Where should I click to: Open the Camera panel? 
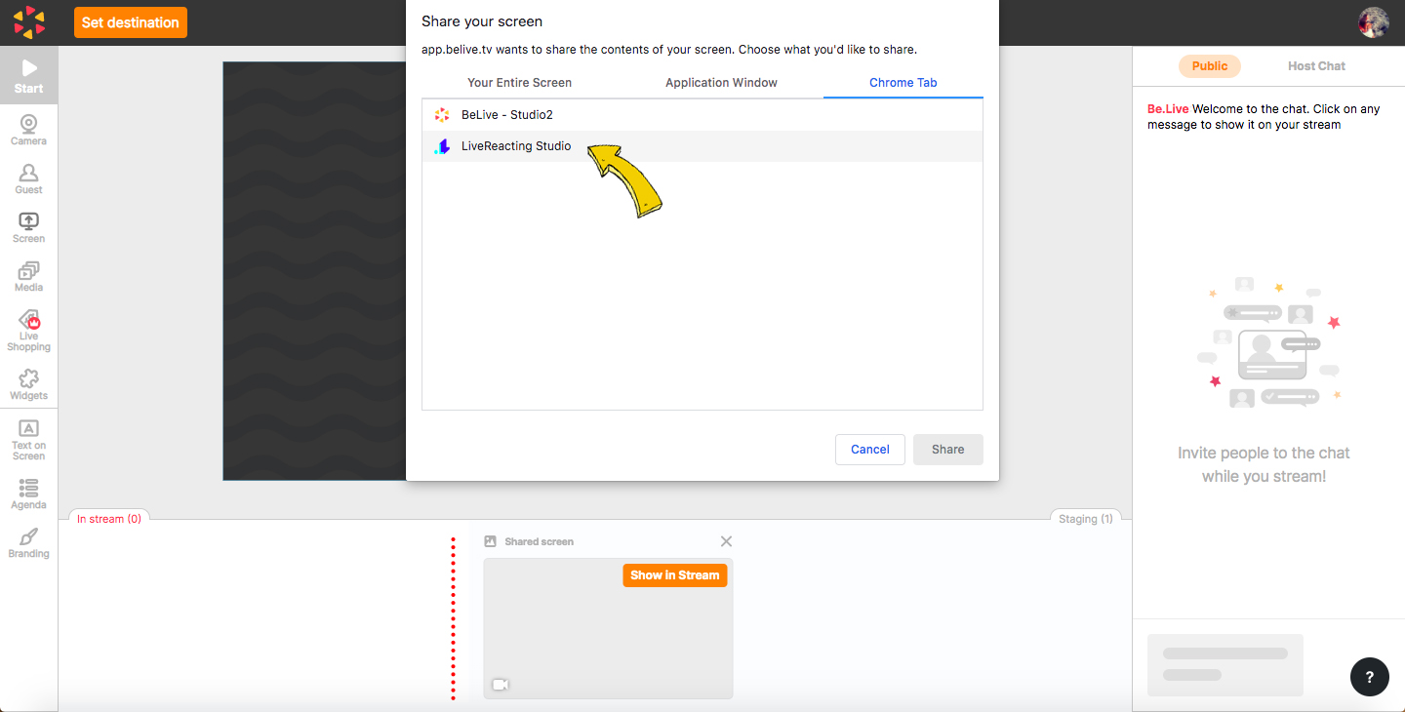[x=28, y=130]
